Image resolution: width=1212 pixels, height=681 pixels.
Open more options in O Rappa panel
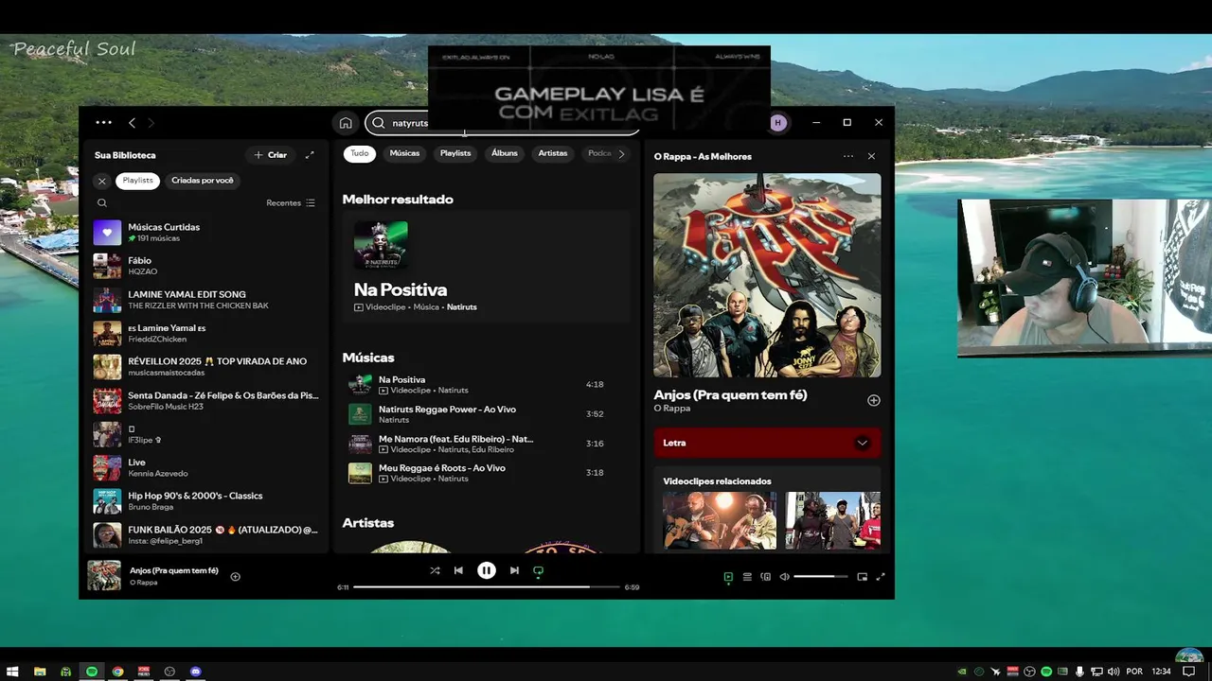847,156
